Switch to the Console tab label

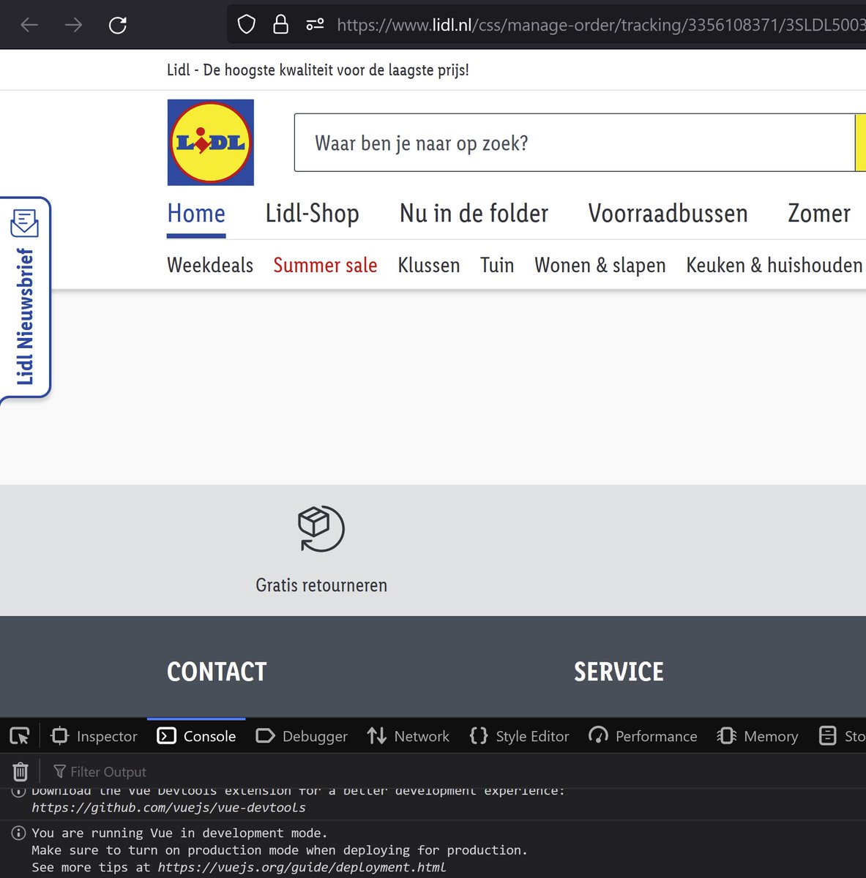[209, 737]
